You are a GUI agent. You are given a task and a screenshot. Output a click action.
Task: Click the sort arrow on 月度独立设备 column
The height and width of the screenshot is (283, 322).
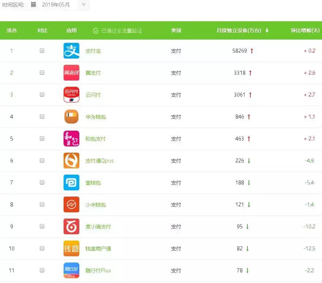pyautogui.click(x=267, y=31)
